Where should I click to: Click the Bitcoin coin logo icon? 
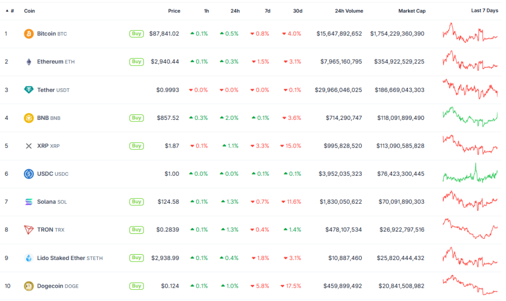point(29,34)
